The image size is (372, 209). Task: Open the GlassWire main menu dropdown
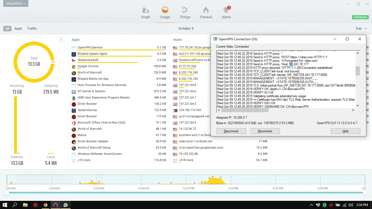click(16, 4)
